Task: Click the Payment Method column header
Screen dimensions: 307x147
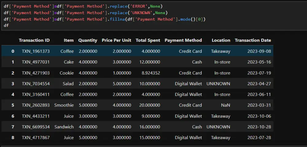Action: pos(183,40)
